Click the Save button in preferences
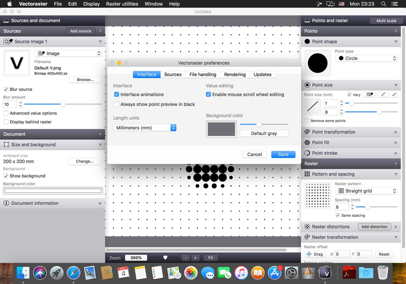Screen dimensions: 406x284 click(x=283, y=155)
